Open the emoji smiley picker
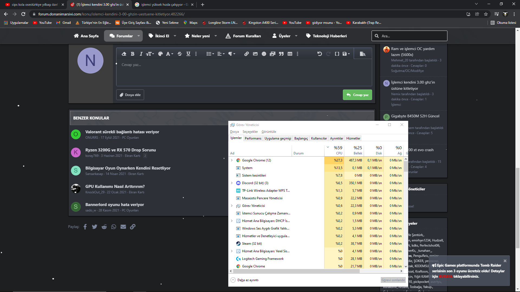520x292 pixels. tap(264, 54)
